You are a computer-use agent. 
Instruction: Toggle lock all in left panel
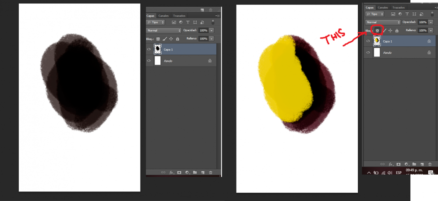point(177,39)
